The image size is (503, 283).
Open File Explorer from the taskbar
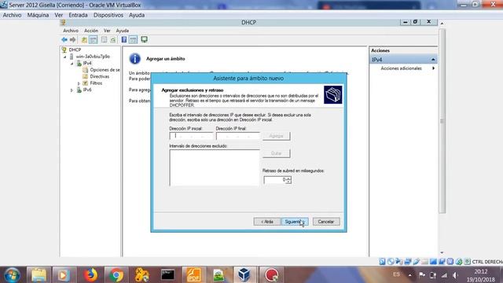pyautogui.click(x=39, y=275)
